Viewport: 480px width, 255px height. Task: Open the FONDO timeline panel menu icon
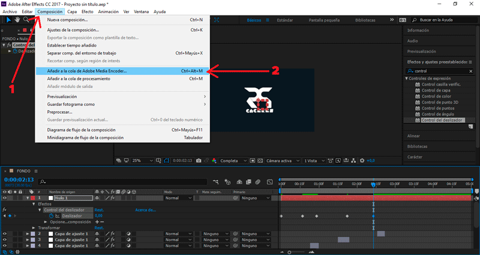click(x=36, y=171)
